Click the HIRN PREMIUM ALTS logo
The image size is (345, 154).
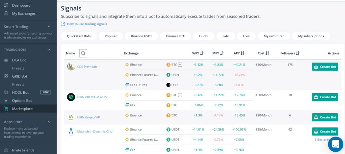pyautogui.click(x=71, y=97)
